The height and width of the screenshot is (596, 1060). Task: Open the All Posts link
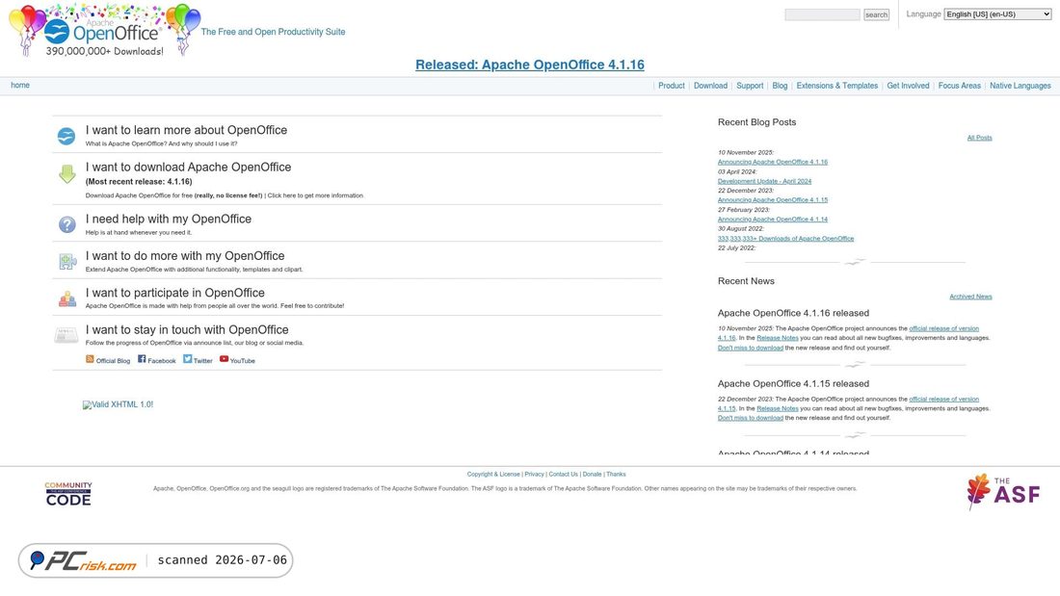coord(980,138)
